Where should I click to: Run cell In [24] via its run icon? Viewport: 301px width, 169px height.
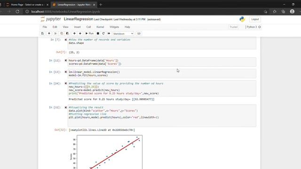coord(66,84)
